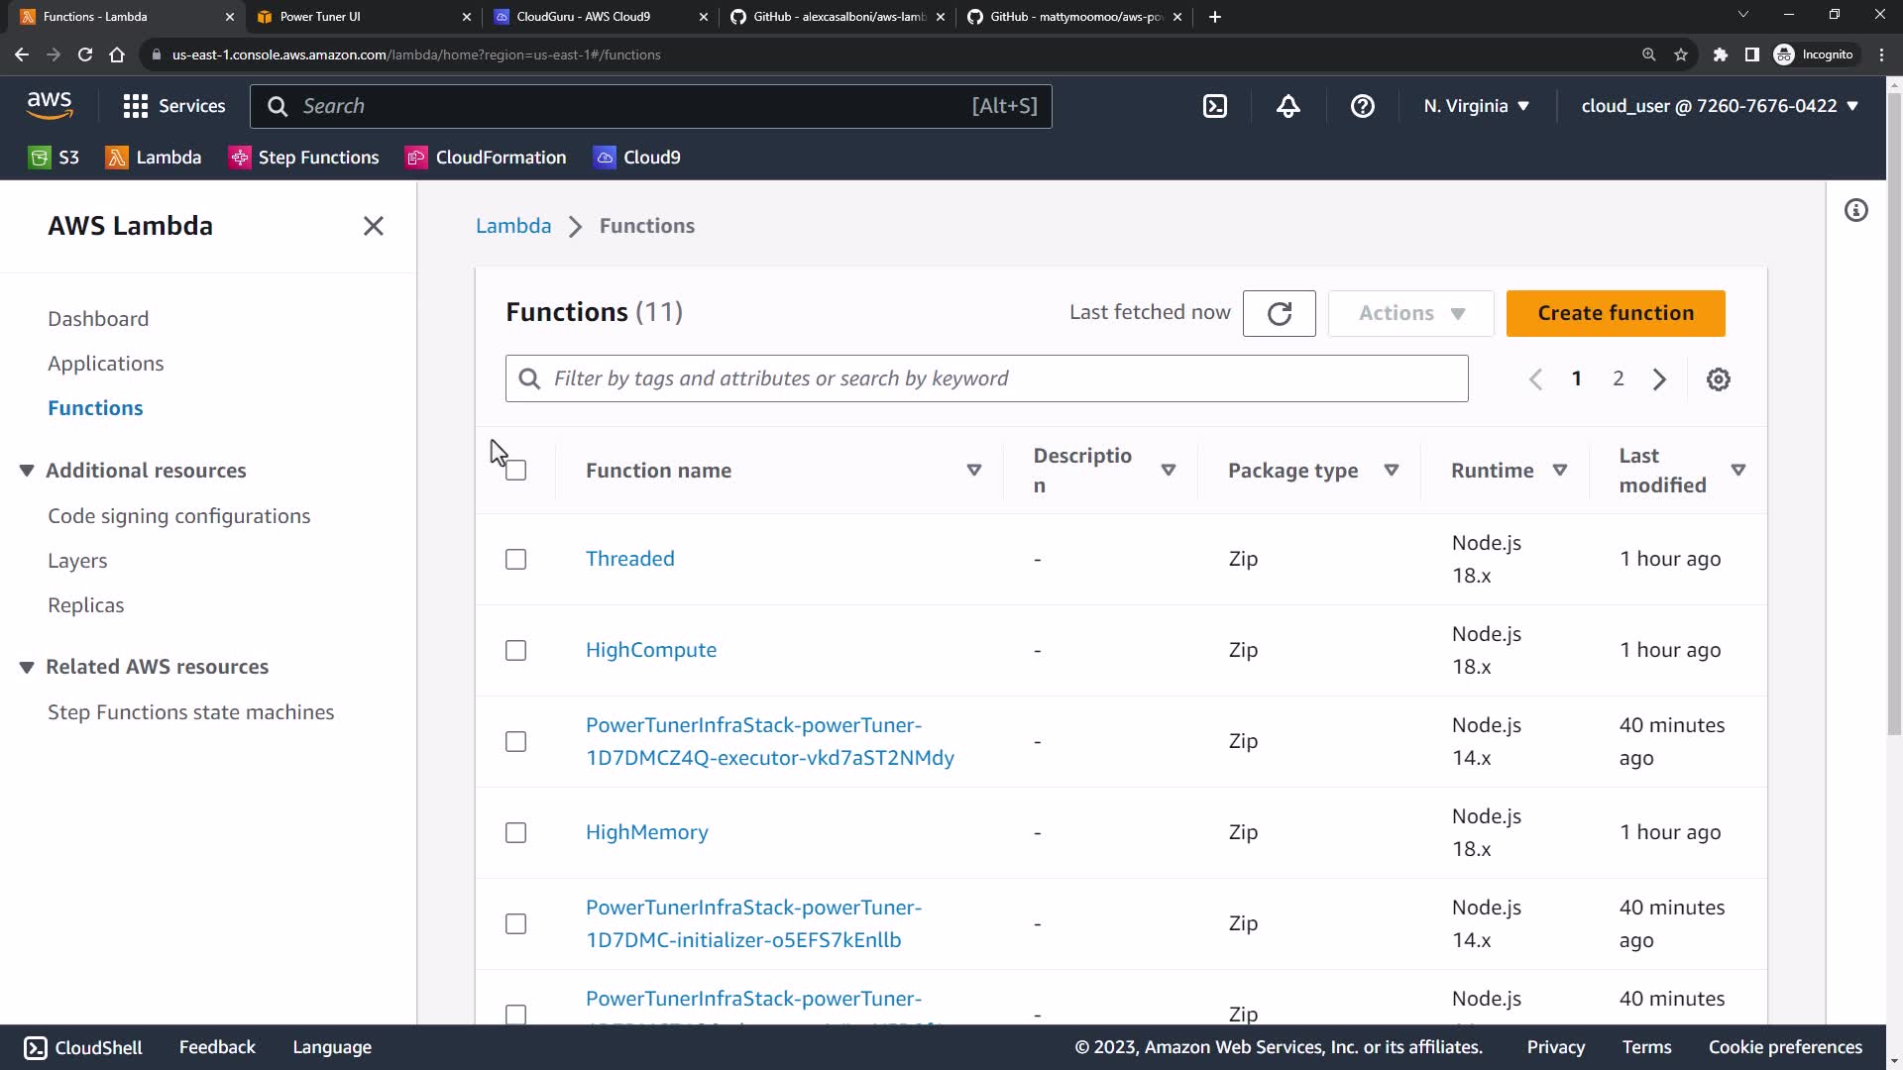Open the S3 bookmark shortcut
This screenshot has height=1070, width=1903.
tap(54, 158)
